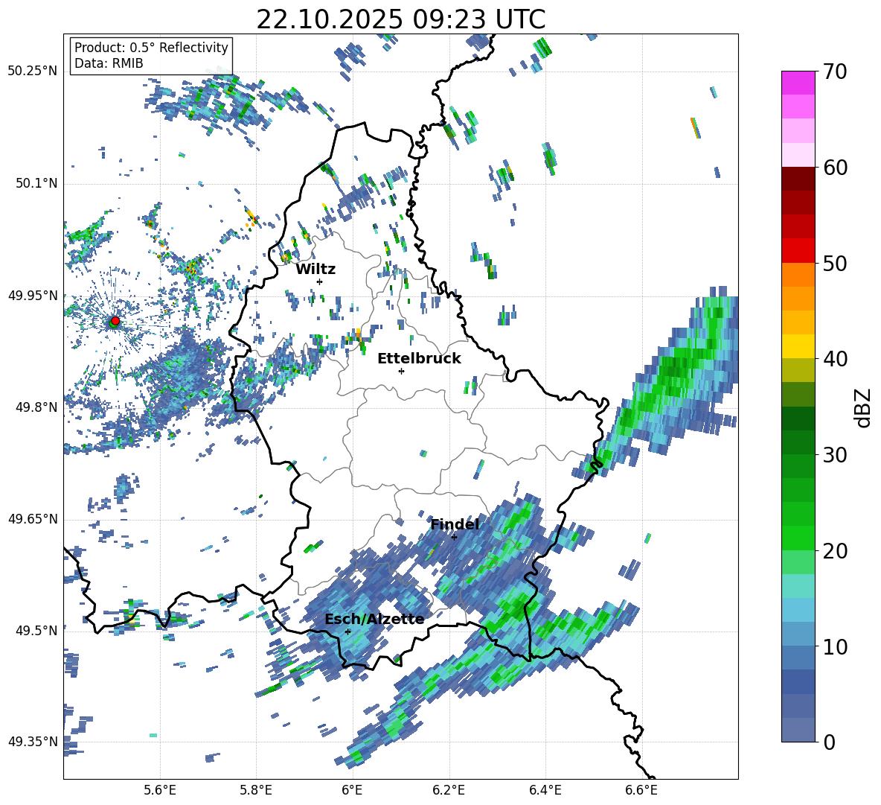Click the 50.25°N latitude label
This screenshot has height=805, width=881.
pyautogui.click(x=33, y=71)
